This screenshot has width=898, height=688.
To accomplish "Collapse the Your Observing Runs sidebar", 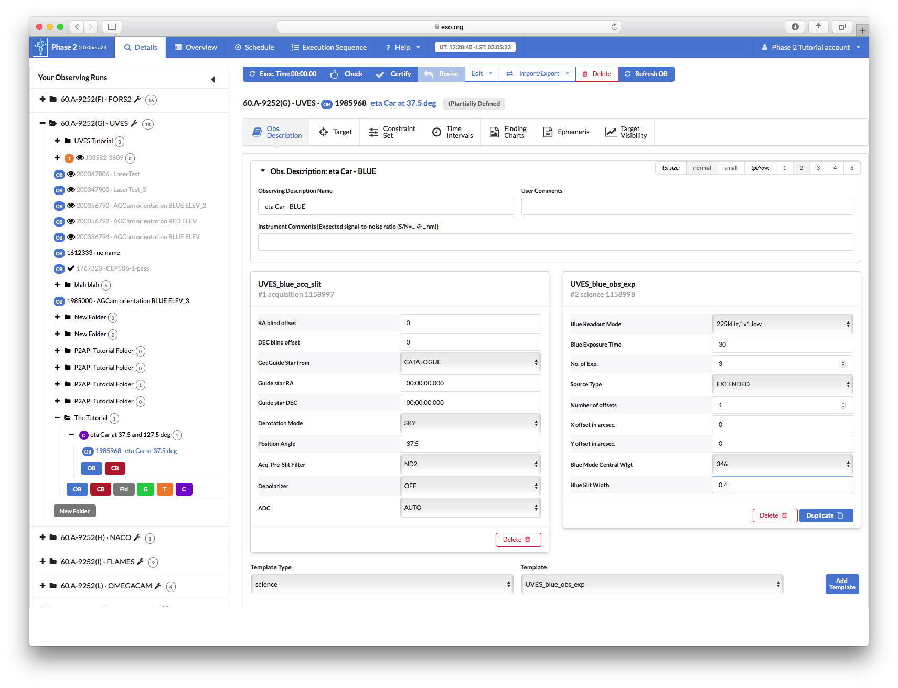I will tap(212, 79).
